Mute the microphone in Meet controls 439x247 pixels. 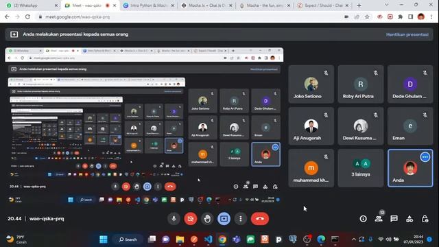click(174, 219)
